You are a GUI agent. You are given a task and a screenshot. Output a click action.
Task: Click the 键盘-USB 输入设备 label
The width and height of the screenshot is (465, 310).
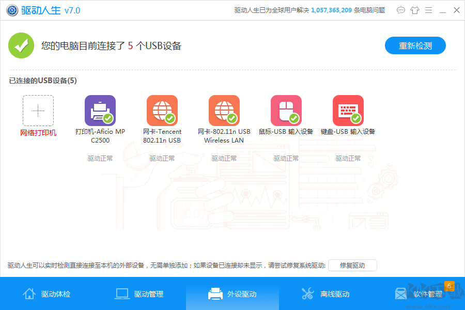348,131
